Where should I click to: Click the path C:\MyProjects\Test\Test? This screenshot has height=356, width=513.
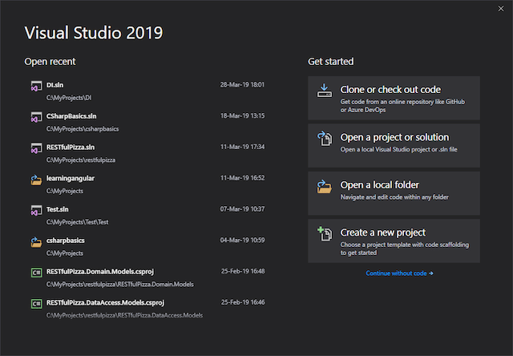(x=77, y=222)
